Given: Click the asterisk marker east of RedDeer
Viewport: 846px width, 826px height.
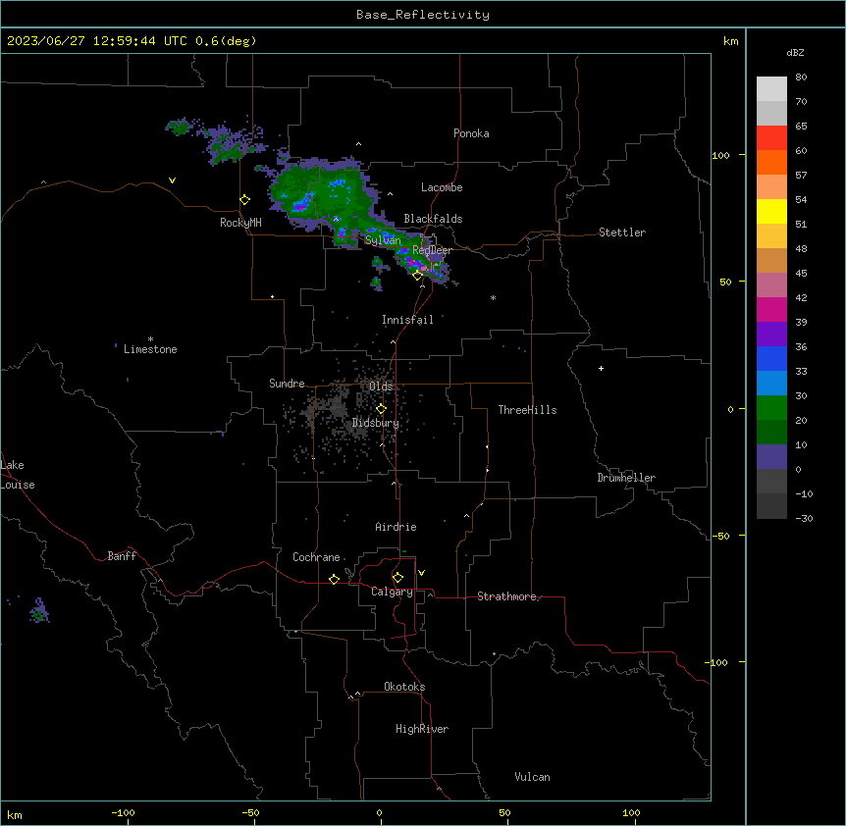Looking at the screenshot, I should 493,297.
